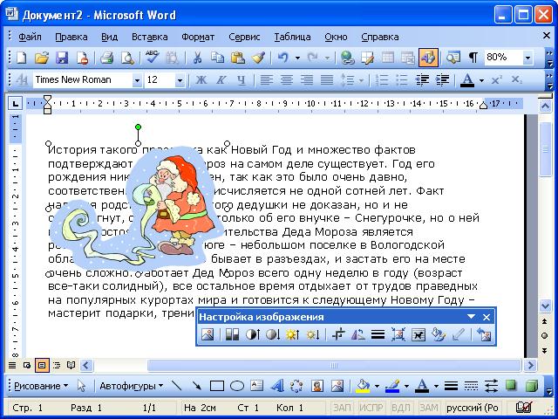The image size is (558, 419).
Task: Open the Рисование menu dropdown
Action: (41, 386)
